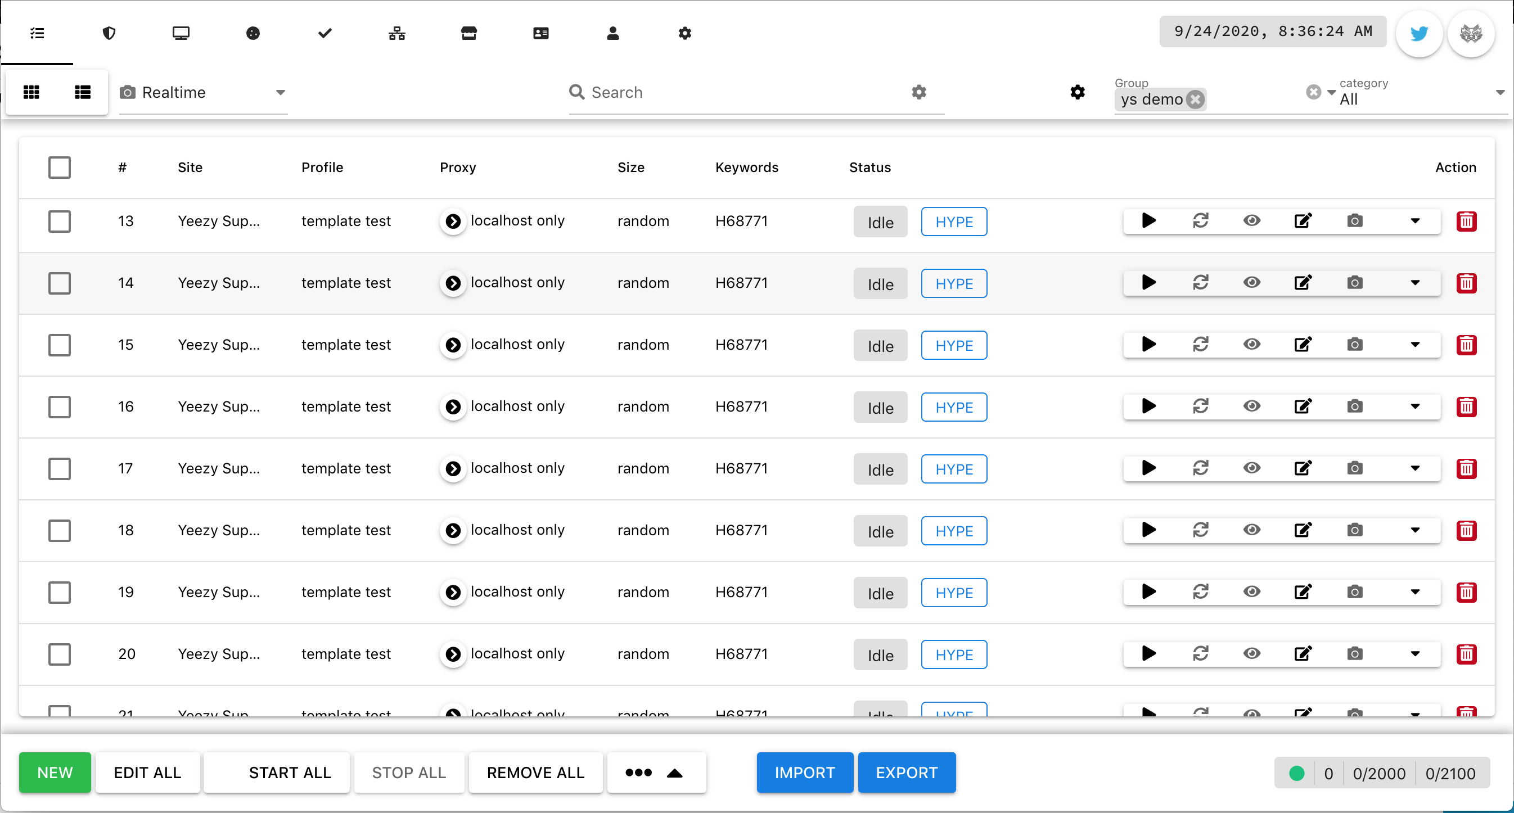This screenshot has height=813, width=1514.
Task: Toggle the eye icon for task 19
Action: [1252, 591]
